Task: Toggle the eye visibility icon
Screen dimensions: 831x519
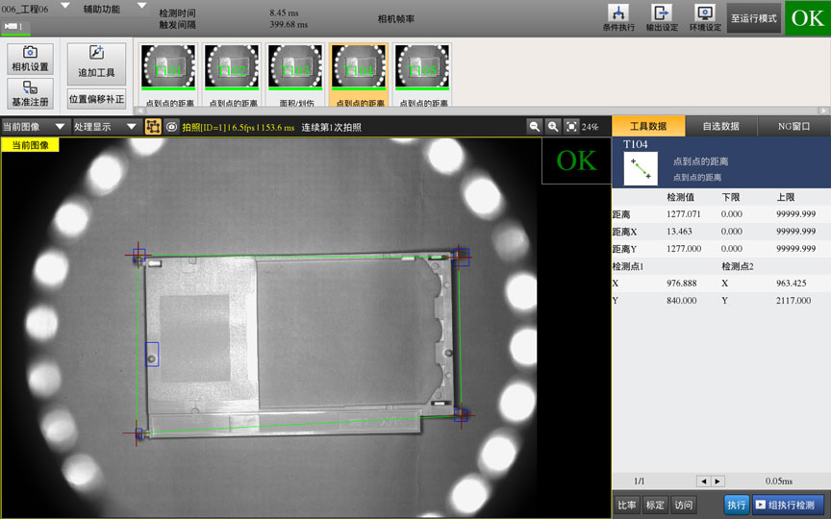Action: (171, 126)
